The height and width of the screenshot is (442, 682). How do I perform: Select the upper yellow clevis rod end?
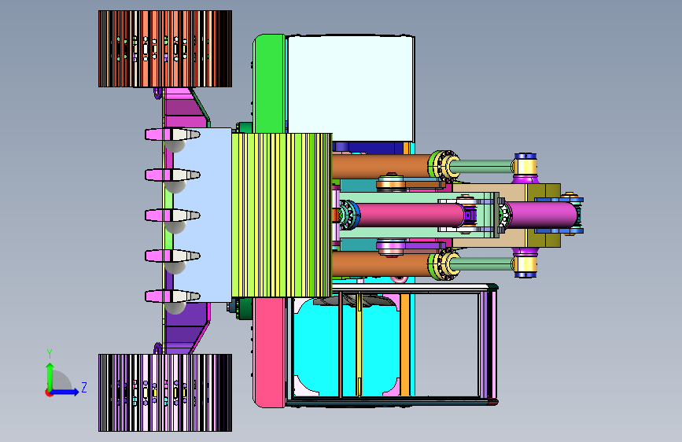point(525,167)
